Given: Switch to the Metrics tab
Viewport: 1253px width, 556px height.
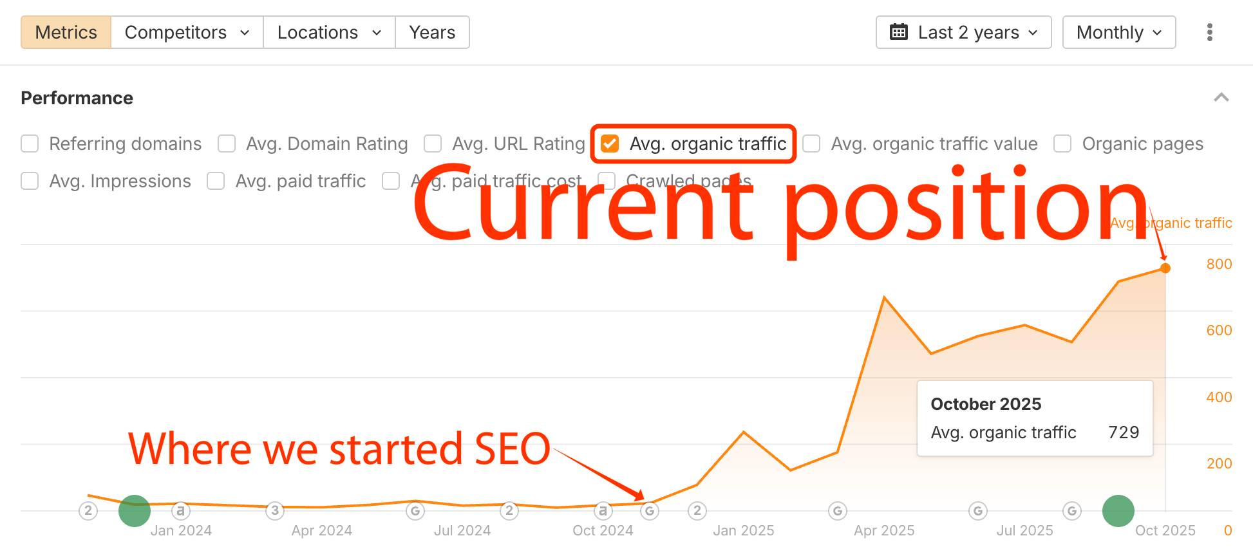Looking at the screenshot, I should coord(66,32).
